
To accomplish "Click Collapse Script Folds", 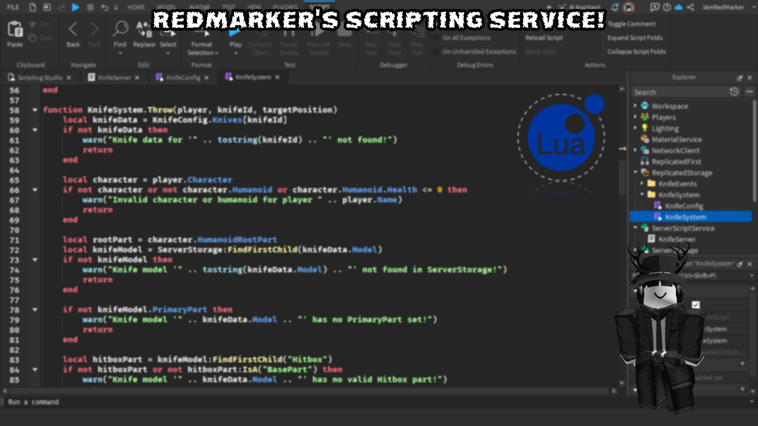I will pos(636,52).
